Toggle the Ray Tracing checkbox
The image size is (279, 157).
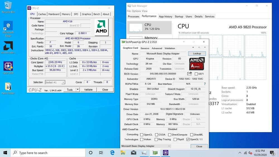pyautogui.click(x=156, y=139)
